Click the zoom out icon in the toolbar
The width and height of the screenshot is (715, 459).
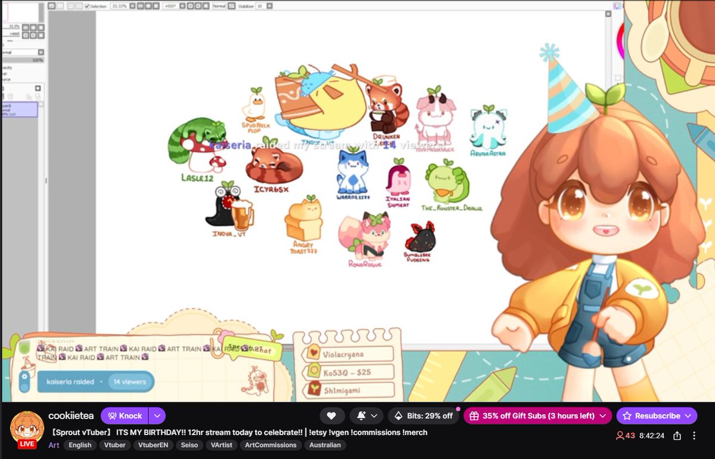[140, 5]
